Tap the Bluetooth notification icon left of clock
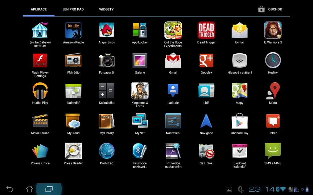 [x=241, y=190]
